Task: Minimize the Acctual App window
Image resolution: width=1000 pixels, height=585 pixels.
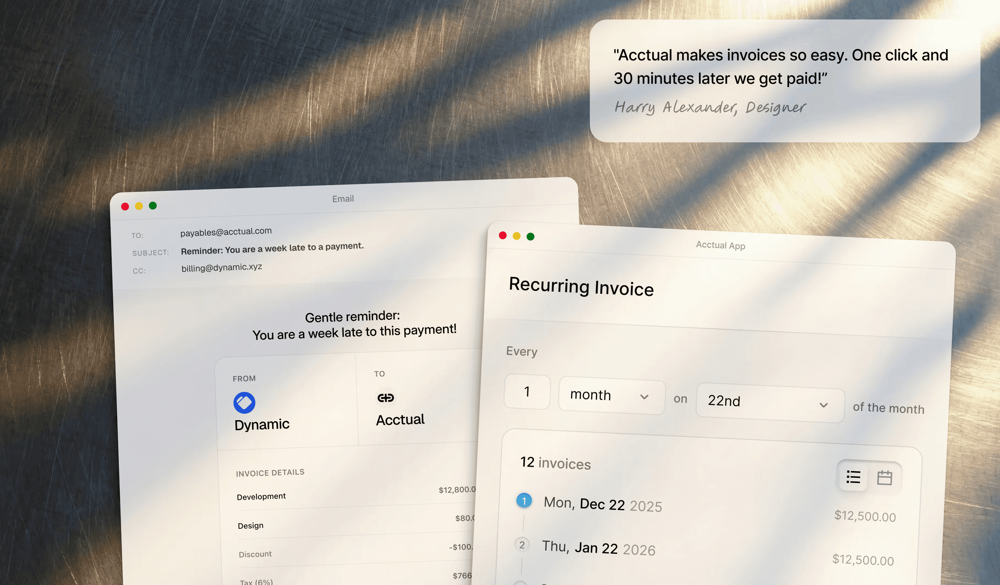Action: click(517, 236)
